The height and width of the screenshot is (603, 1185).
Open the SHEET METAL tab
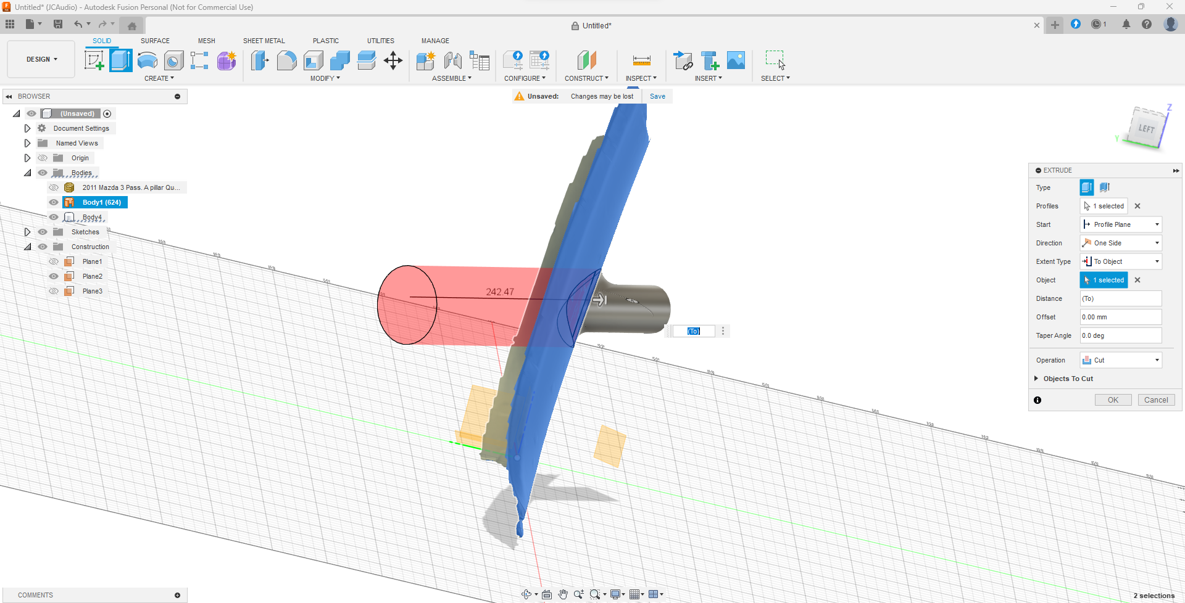pyautogui.click(x=264, y=41)
